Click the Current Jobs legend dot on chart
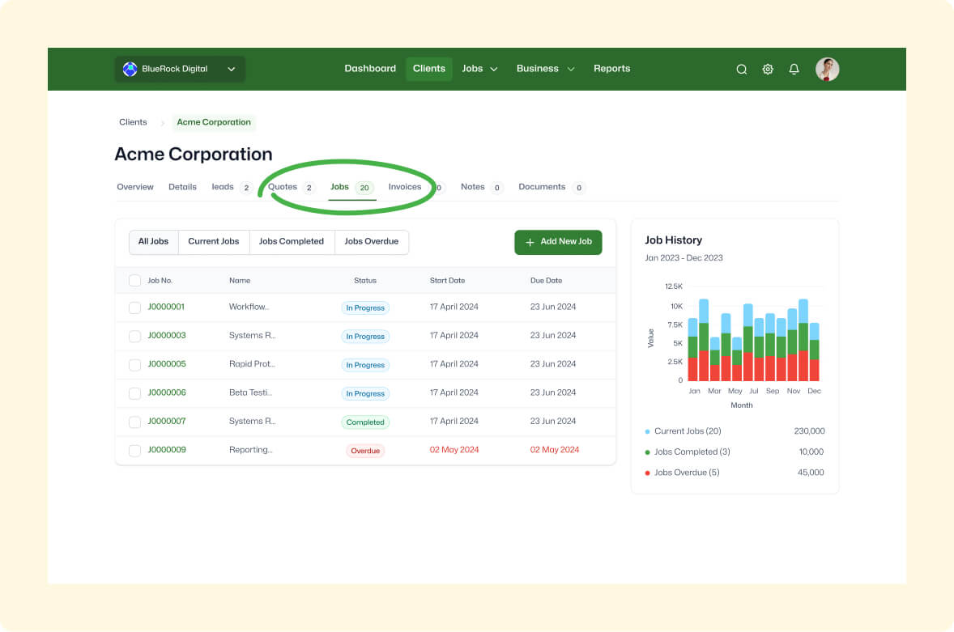954x632 pixels. (646, 431)
